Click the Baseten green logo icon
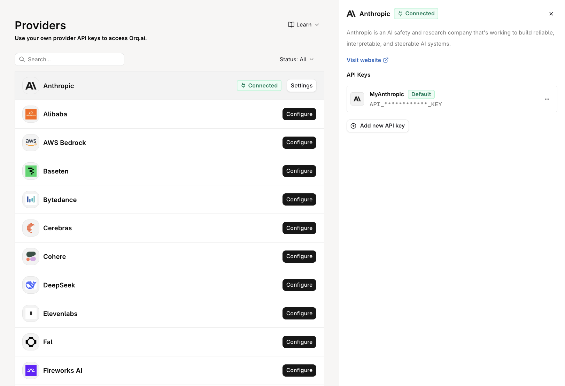 (31, 171)
